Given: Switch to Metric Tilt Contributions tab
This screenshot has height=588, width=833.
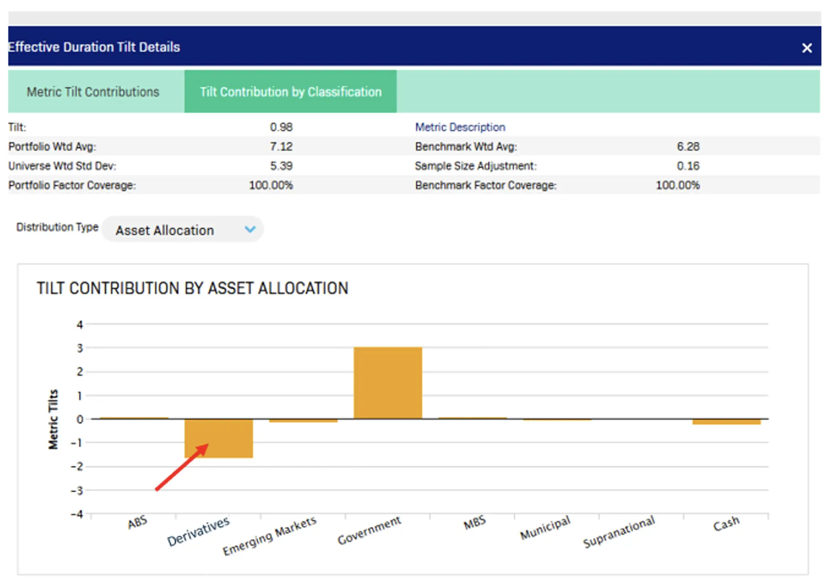Looking at the screenshot, I should (93, 92).
